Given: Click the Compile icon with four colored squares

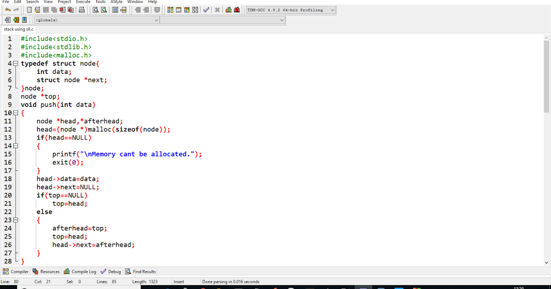Looking at the screenshot, I should [170, 10].
